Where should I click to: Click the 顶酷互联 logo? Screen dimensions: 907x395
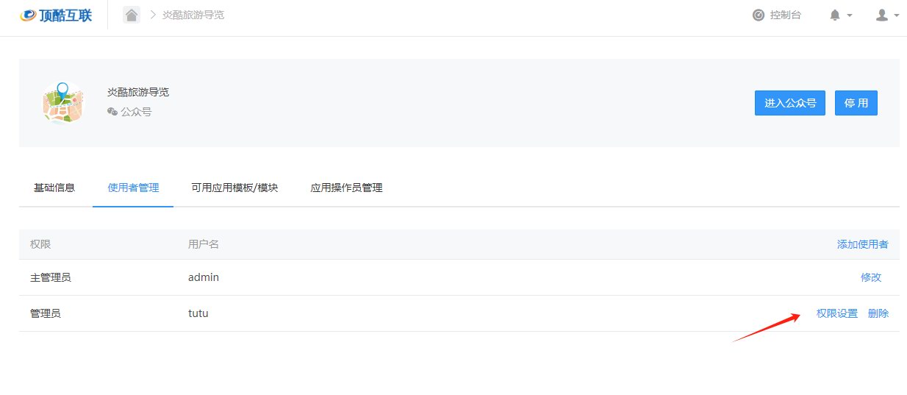56,15
